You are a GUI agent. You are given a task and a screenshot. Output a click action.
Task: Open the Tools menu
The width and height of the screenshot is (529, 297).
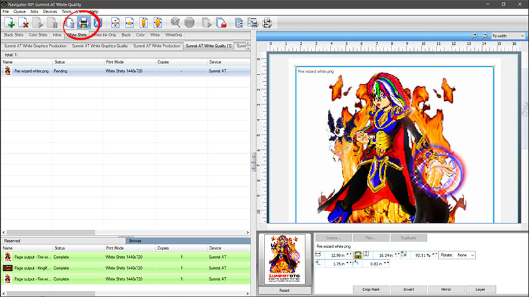click(x=67, y=11)
